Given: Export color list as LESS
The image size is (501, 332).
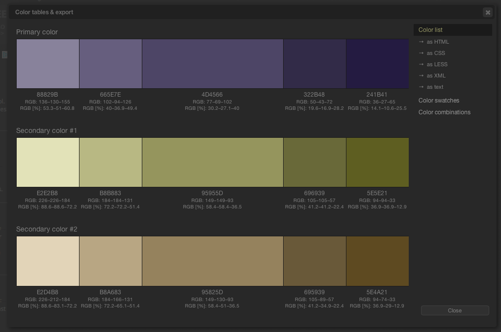Looking at the screenshot, I should pos(437,64).
